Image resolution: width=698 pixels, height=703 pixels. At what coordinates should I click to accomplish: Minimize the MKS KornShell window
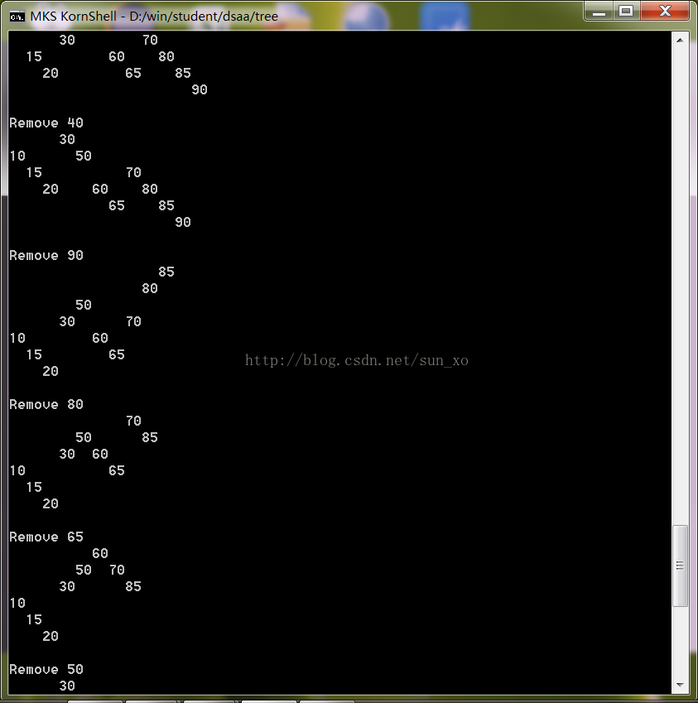(599, 12)
